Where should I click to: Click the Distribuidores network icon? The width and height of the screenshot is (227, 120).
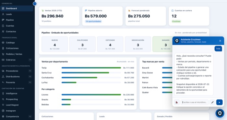tap(3, 77)
